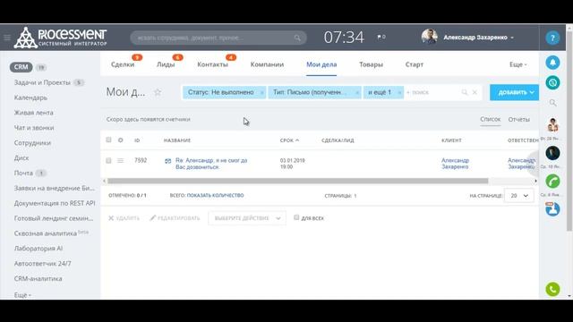Click the flag counter next to the clock
The height and width of the screenshot is (322, 573).
[x=381, y=37]
